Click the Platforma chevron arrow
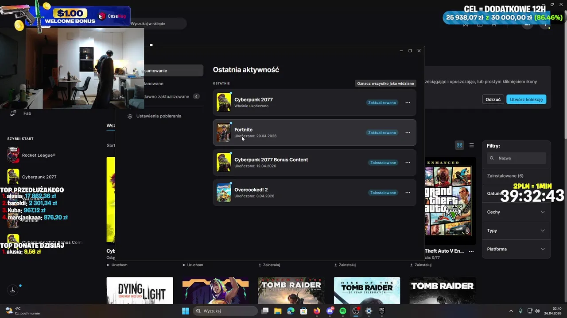 click(543, 249)
